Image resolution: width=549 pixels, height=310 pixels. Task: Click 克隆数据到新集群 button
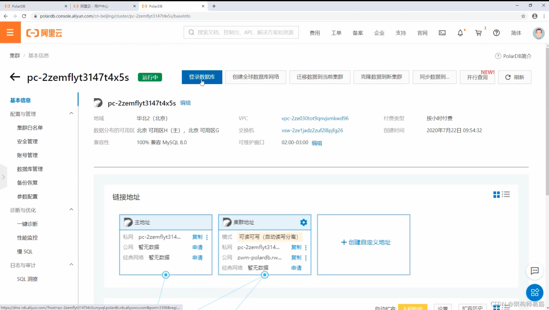[x=381, y=77]
